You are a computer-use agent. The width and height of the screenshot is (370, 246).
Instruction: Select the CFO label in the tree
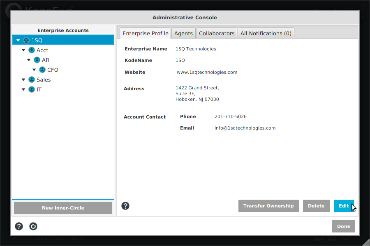coord(53,70)
